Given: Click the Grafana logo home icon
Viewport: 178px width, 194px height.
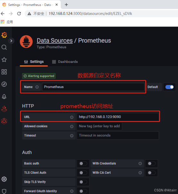Looking at the screenshot, I should 4,35.
